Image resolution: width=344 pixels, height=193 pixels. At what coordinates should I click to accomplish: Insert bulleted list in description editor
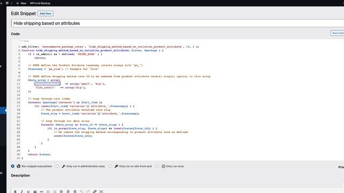point(48,191)
